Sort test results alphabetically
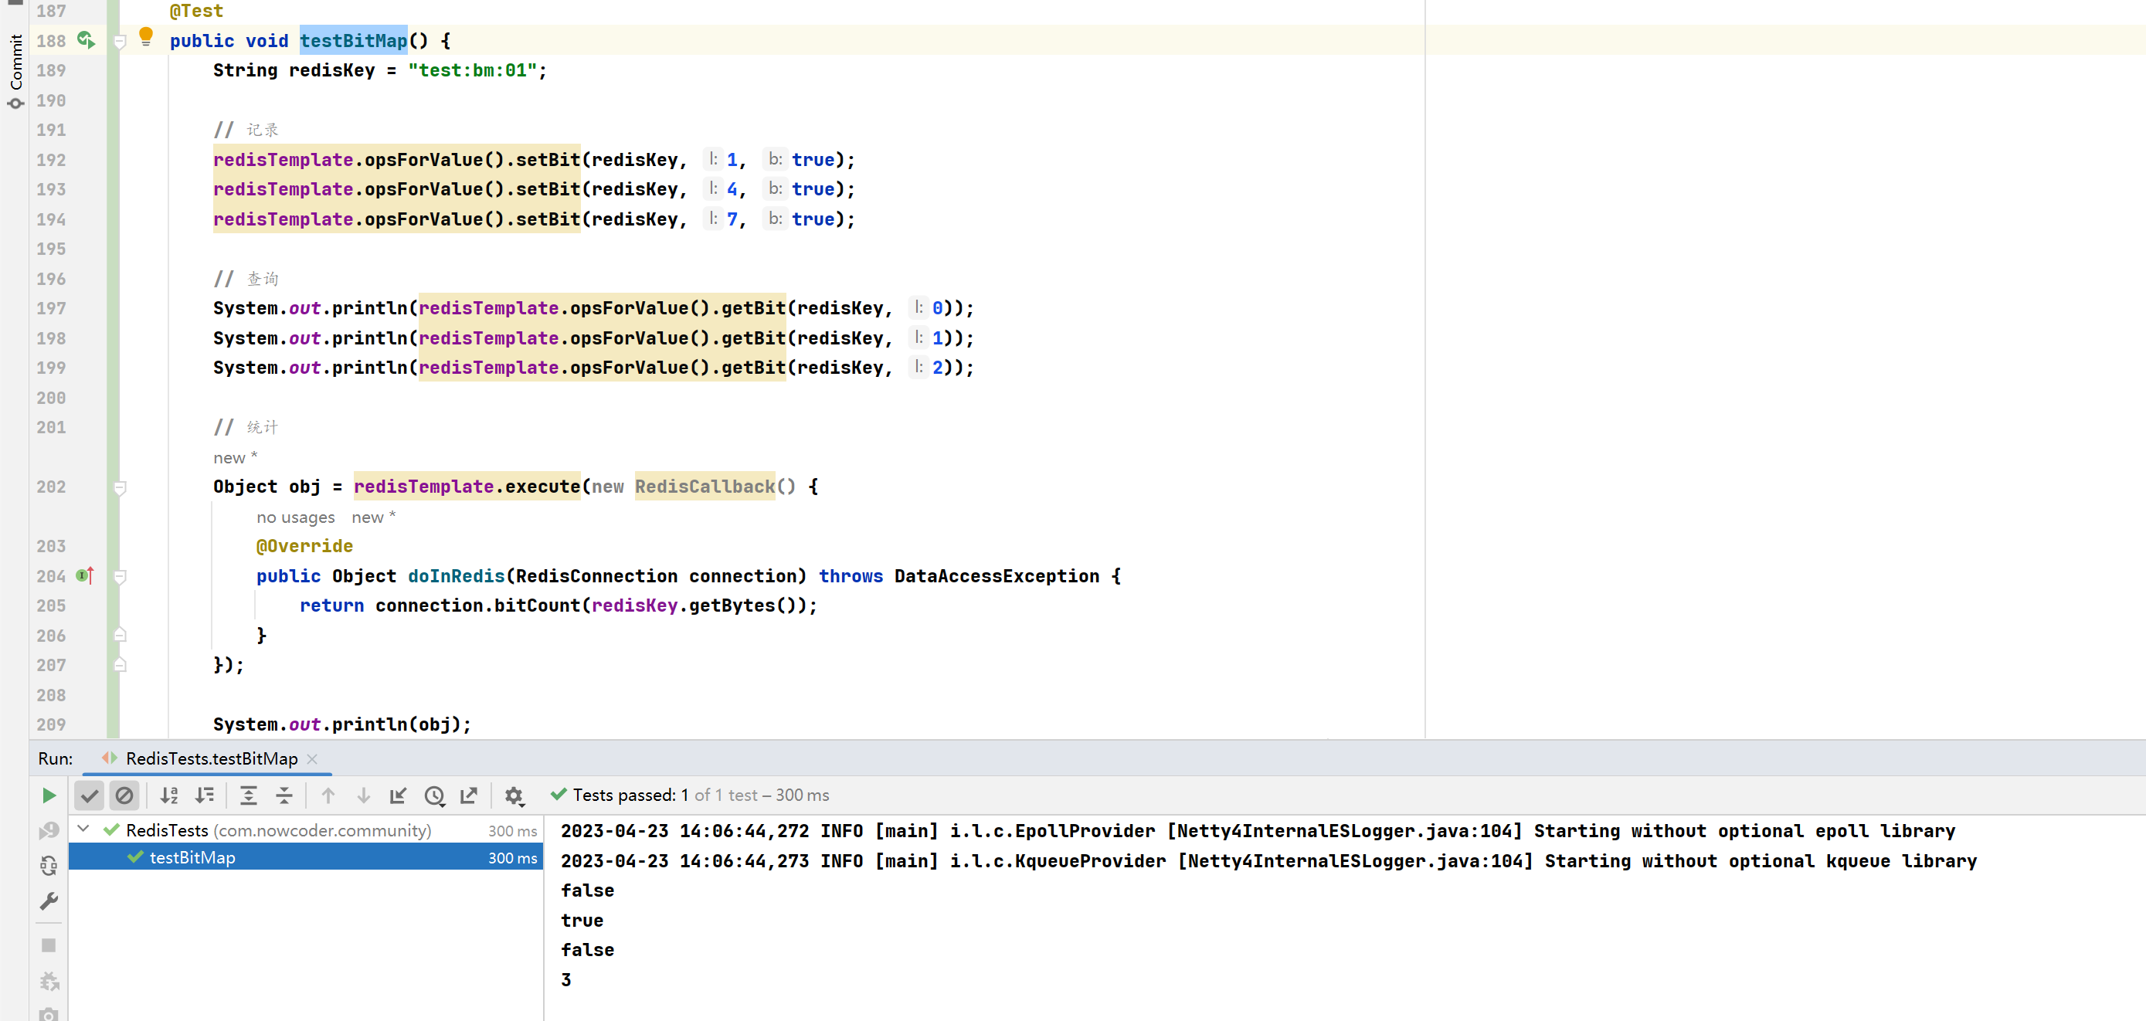Viewport: 2146px width, 1021px height. (169, 795)
